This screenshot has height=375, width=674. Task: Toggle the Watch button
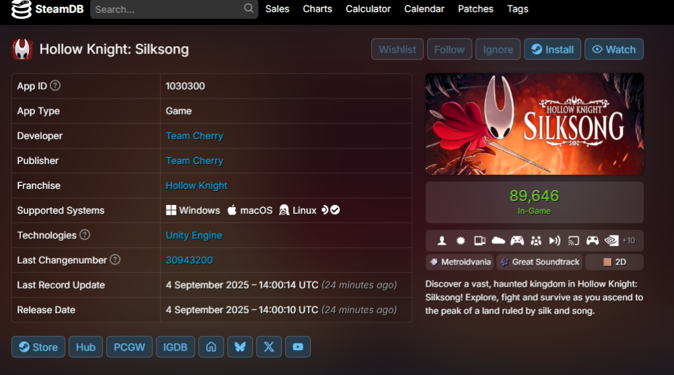tap(614, 49)
